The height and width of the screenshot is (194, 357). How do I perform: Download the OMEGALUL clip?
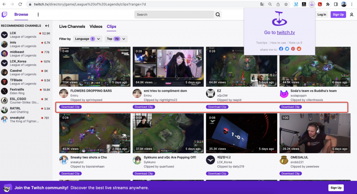click(290, 173)
